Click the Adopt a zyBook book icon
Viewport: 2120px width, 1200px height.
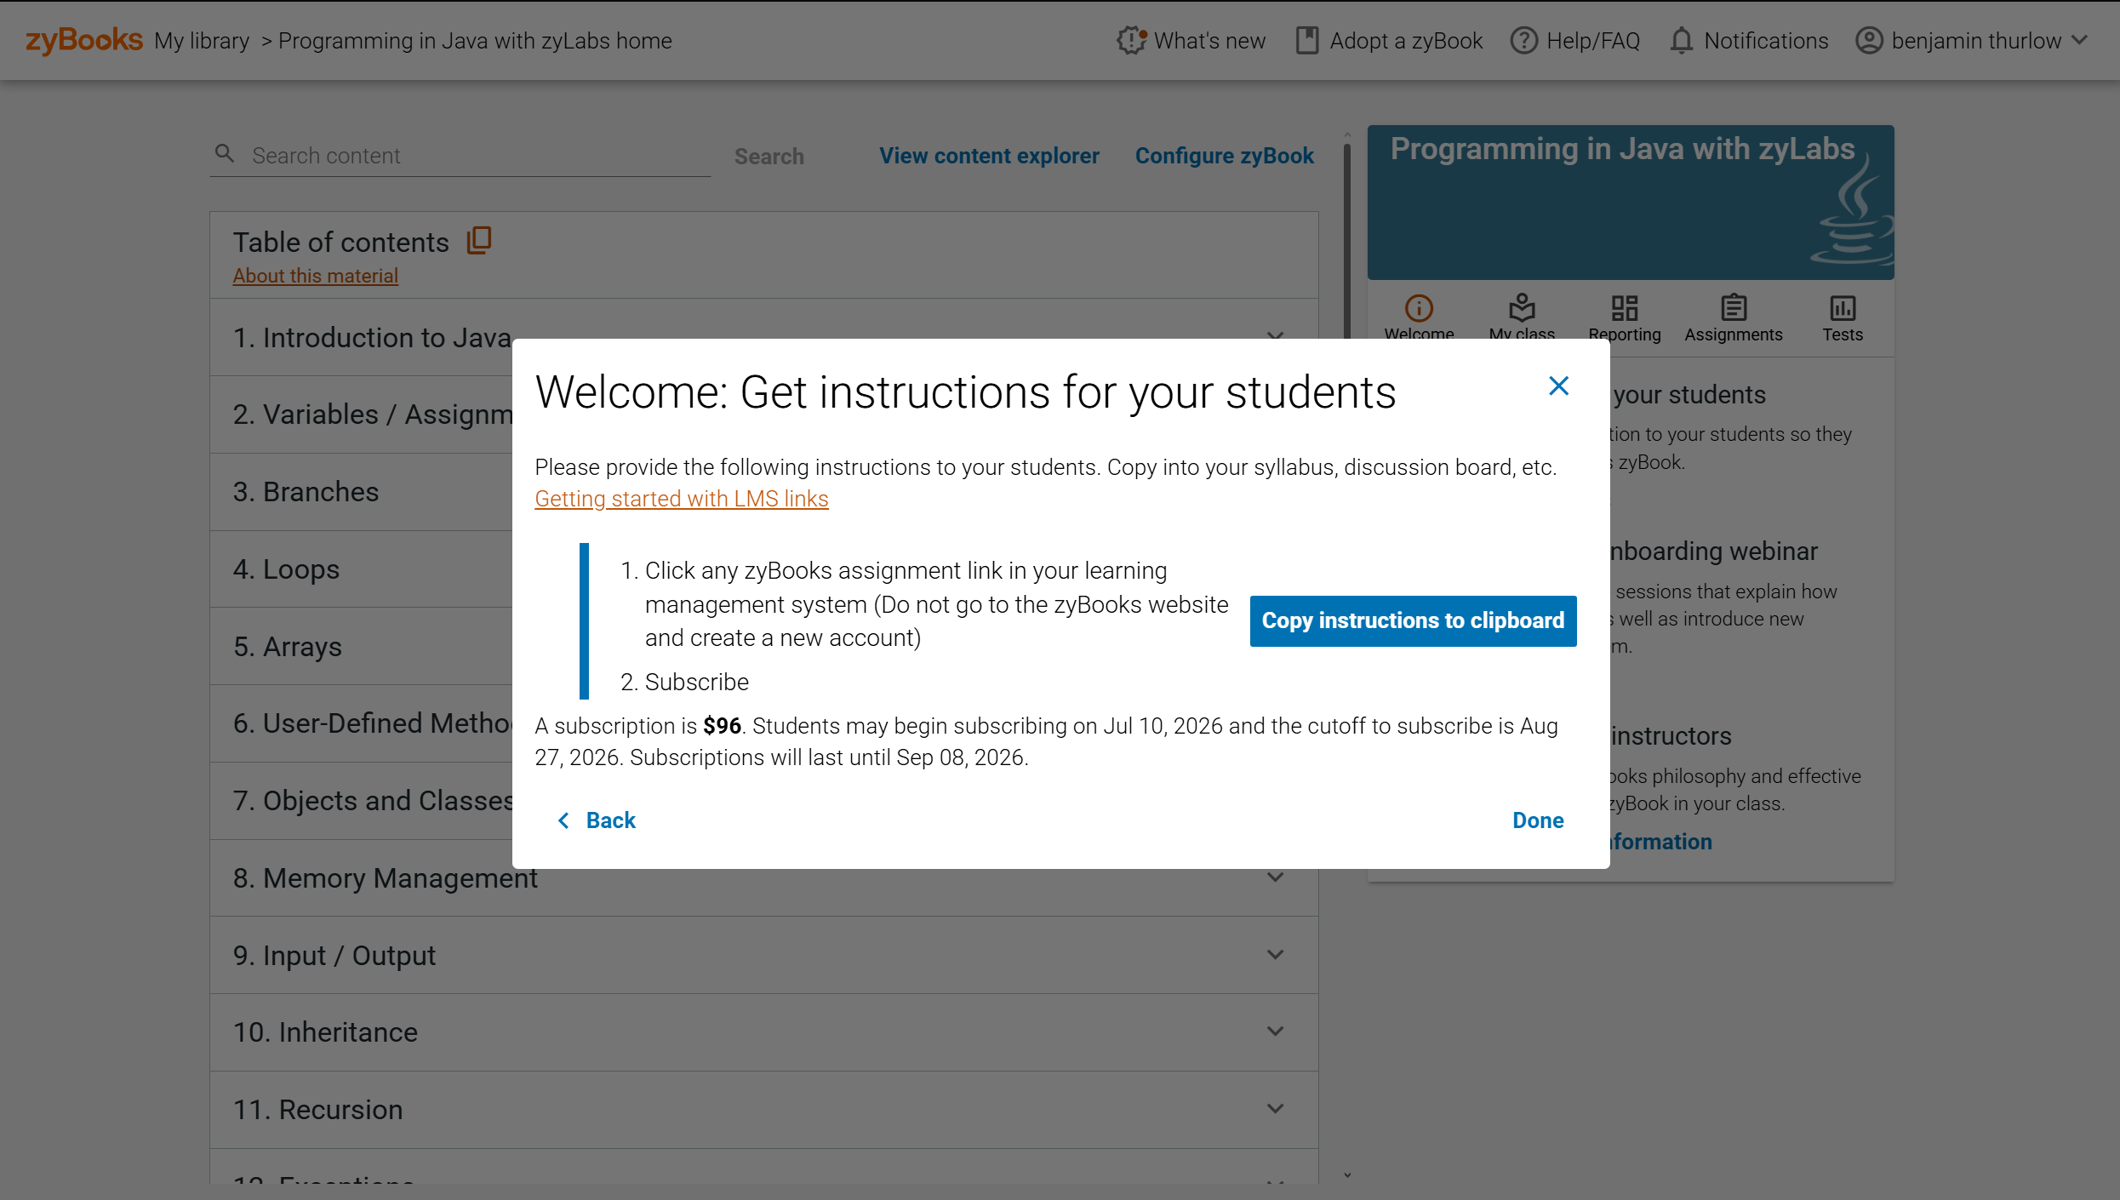pos(1306,40)
